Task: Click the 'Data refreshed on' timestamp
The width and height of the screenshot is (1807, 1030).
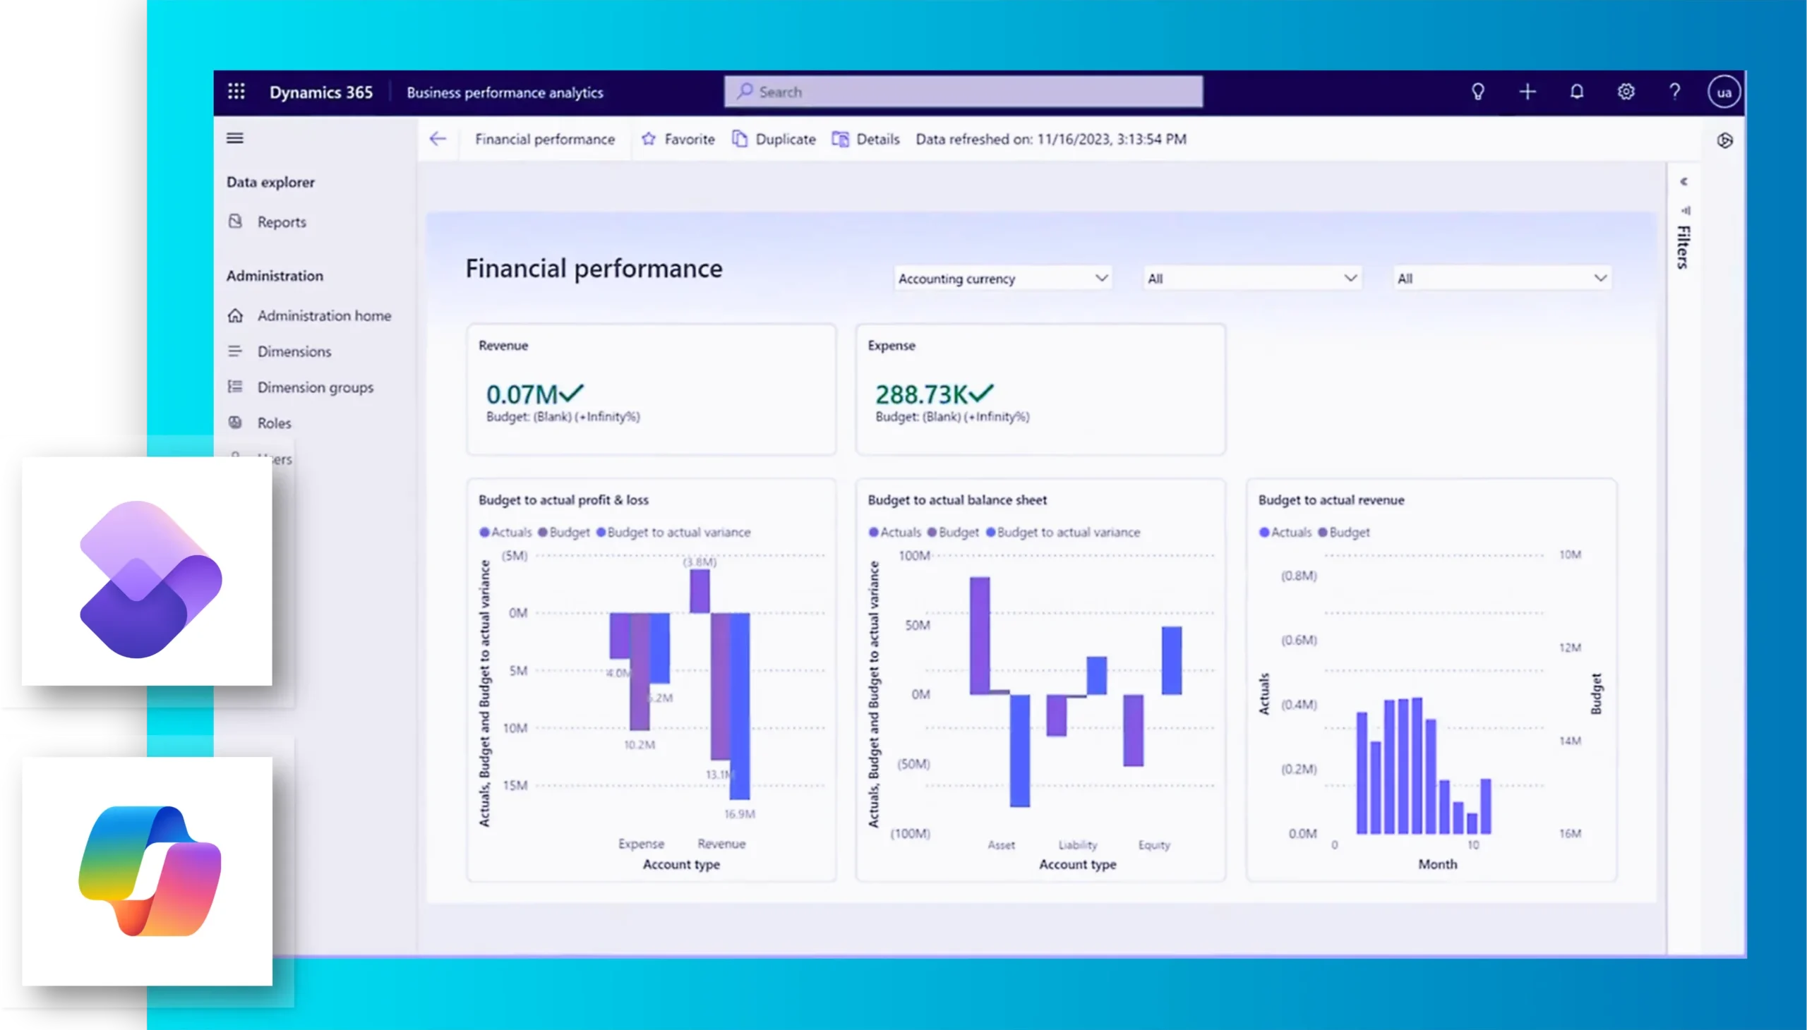Action: [1050, 140]
